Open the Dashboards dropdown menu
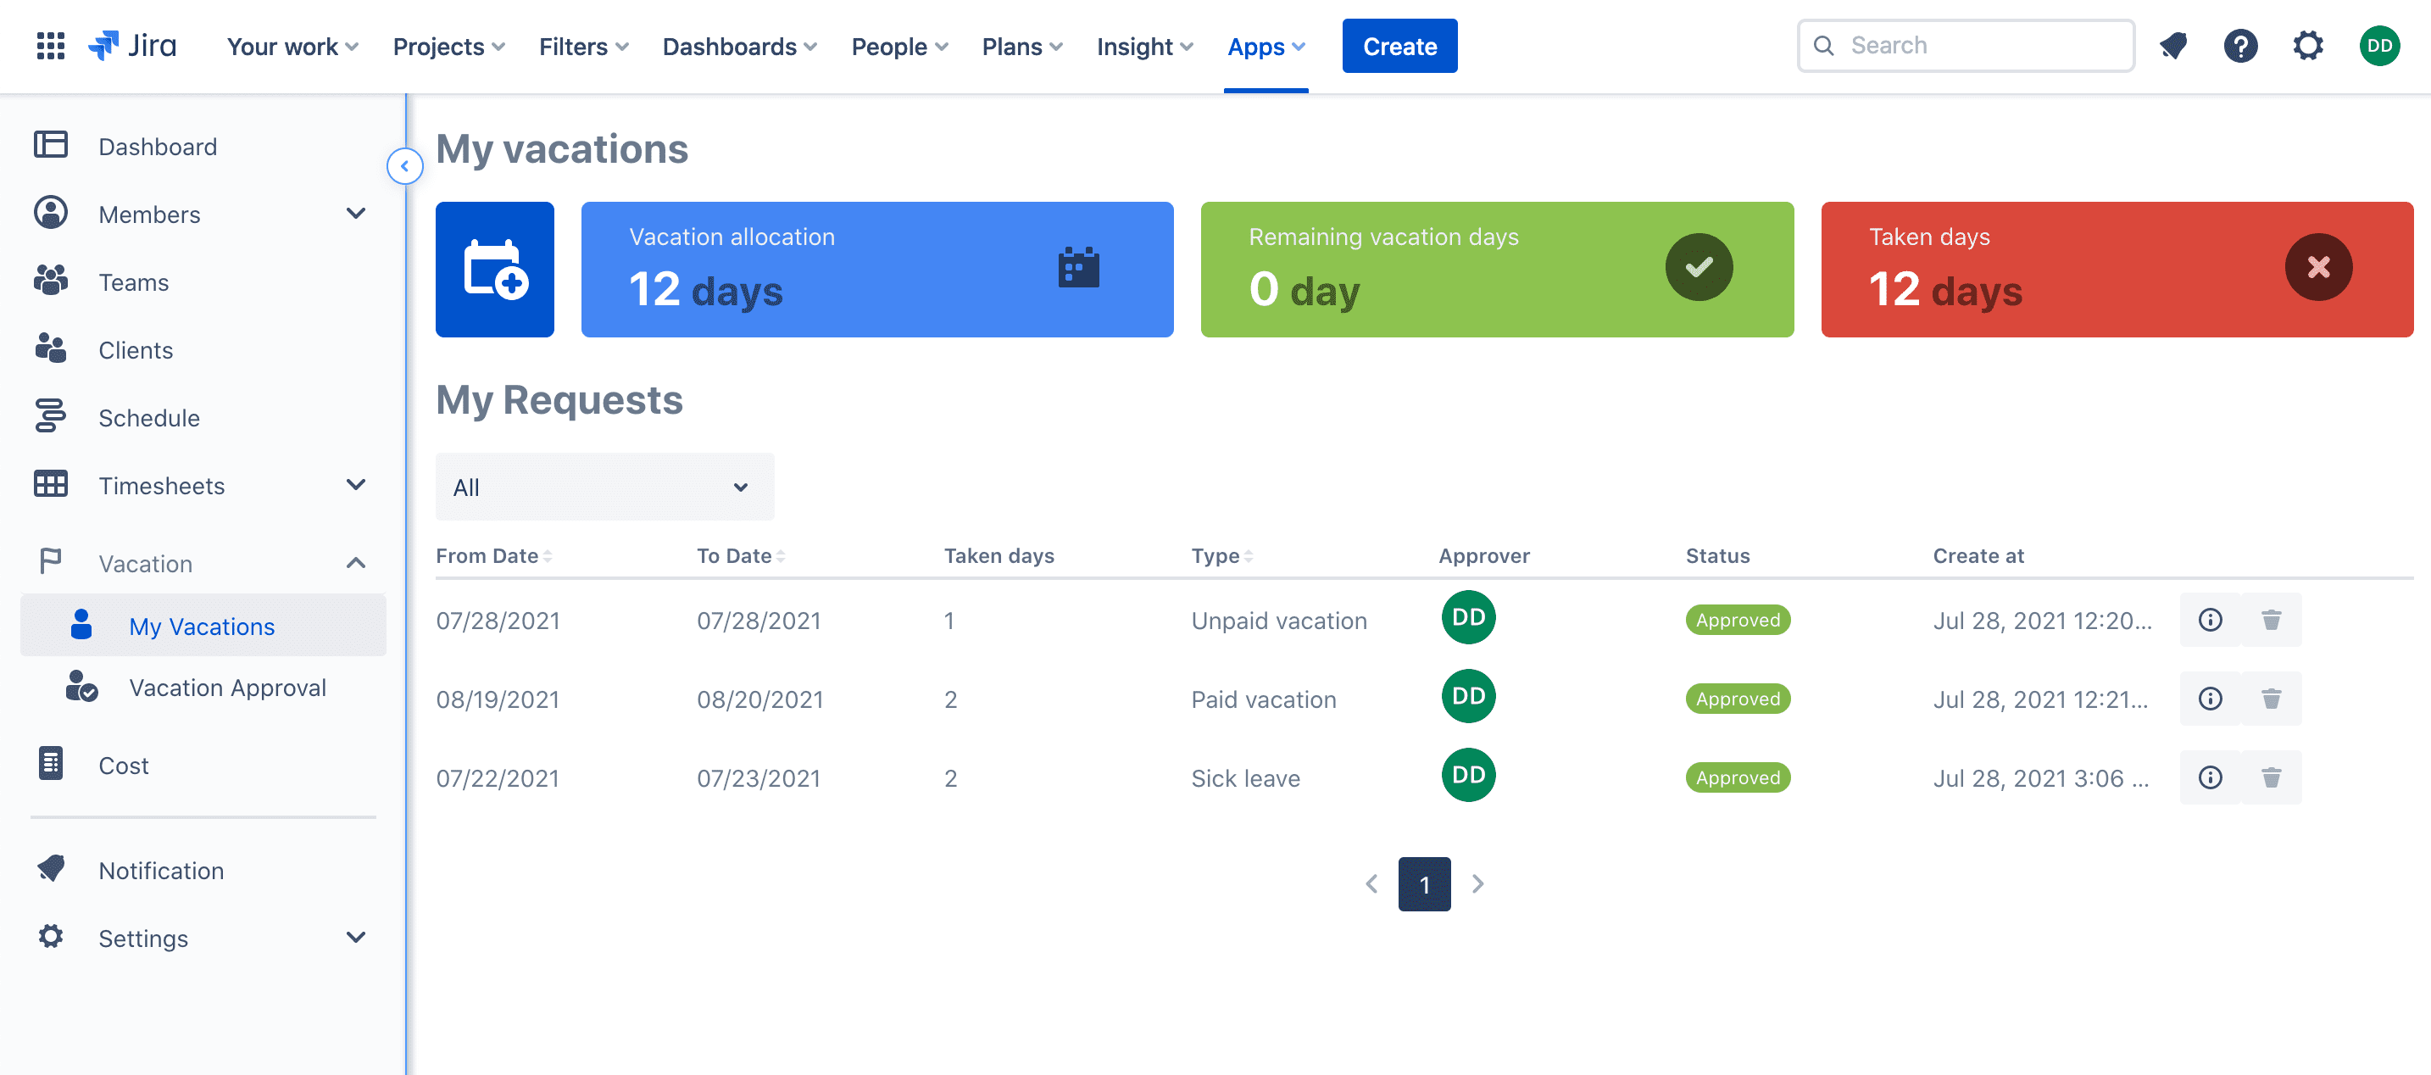 point(740,47)
